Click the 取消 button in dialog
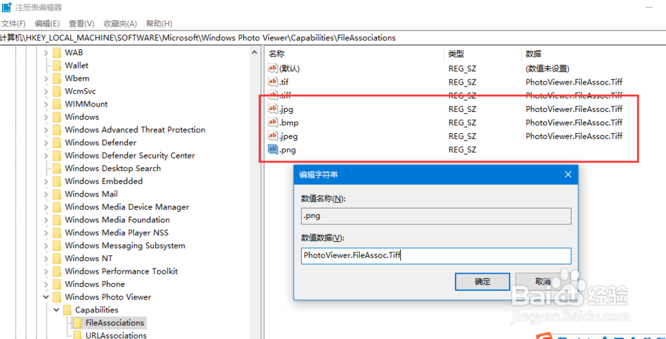666x339 pixels. [543, 281]
